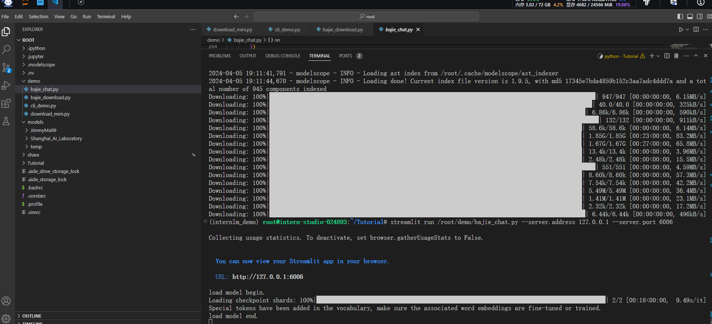
Task: Switch to the cli_demo.py editor tab
Action: coord(287,29)
